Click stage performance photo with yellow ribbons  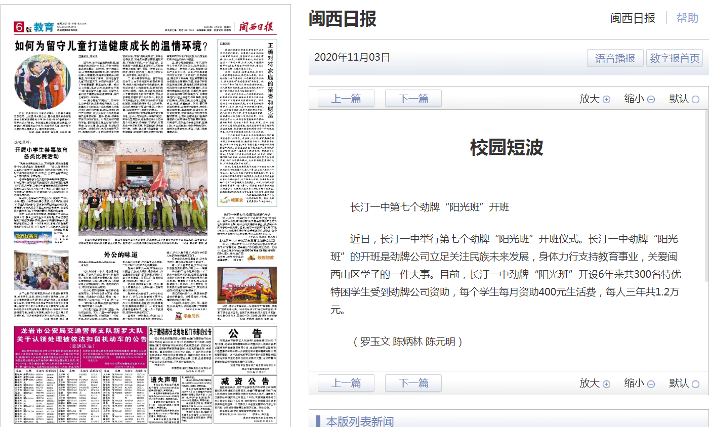click(247, 285)
